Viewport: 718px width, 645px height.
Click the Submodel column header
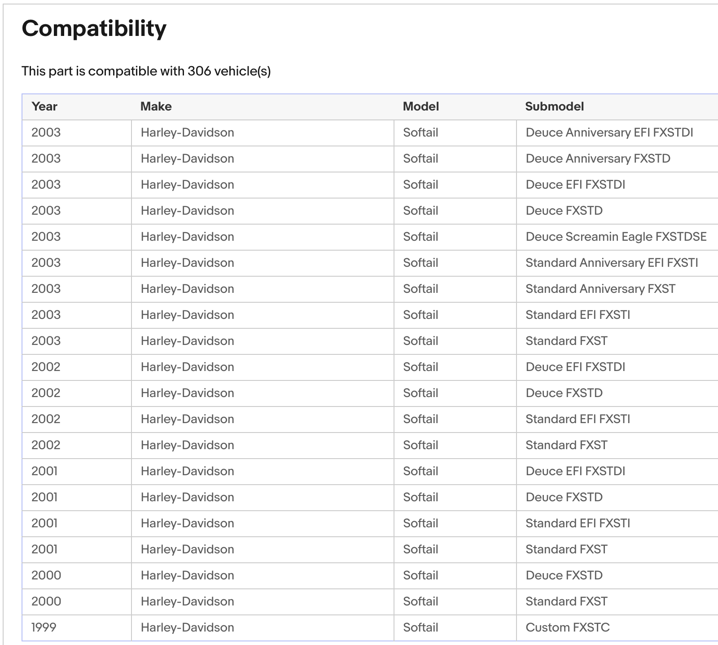click(554, 106)
